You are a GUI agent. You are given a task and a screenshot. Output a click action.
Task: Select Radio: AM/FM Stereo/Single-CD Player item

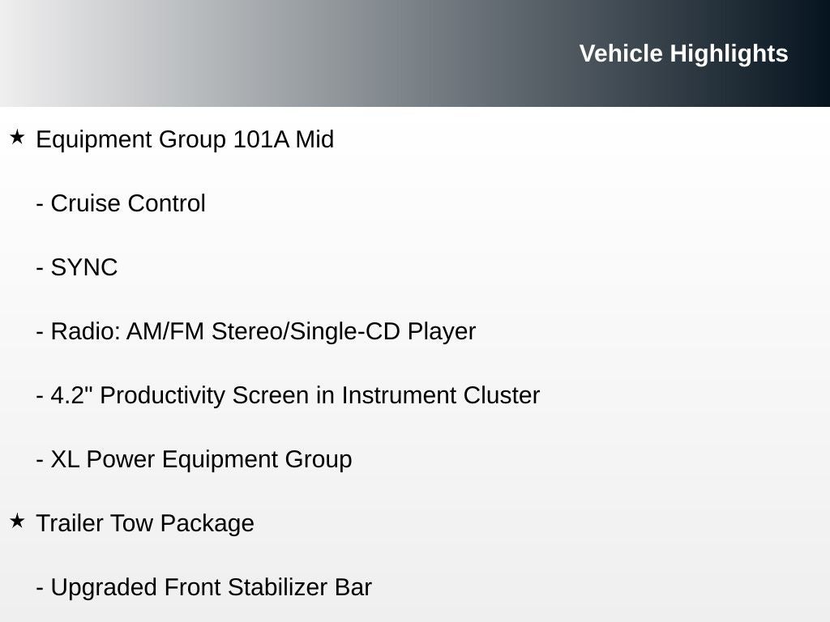tap(255, 331)
